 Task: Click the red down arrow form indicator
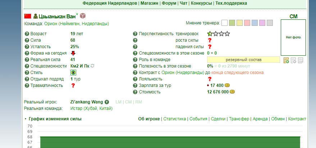(x=73, y=53)
